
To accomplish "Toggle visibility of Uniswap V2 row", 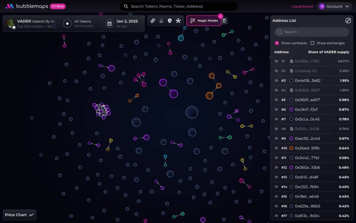I will pos(276,71).
